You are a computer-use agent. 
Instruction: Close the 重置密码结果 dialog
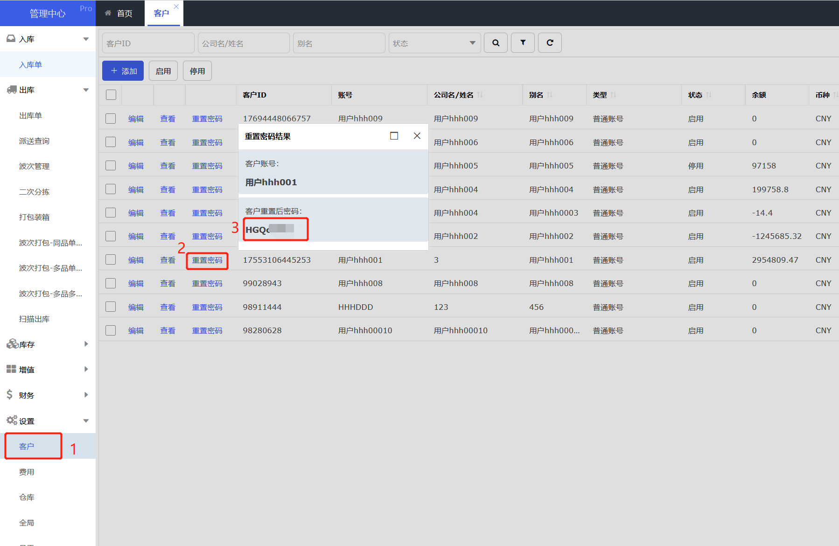point(417,136)
